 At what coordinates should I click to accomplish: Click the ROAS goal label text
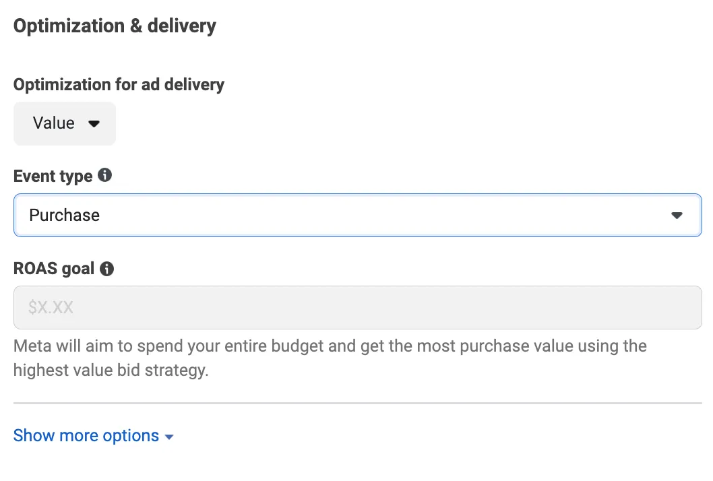pos(54,269)
